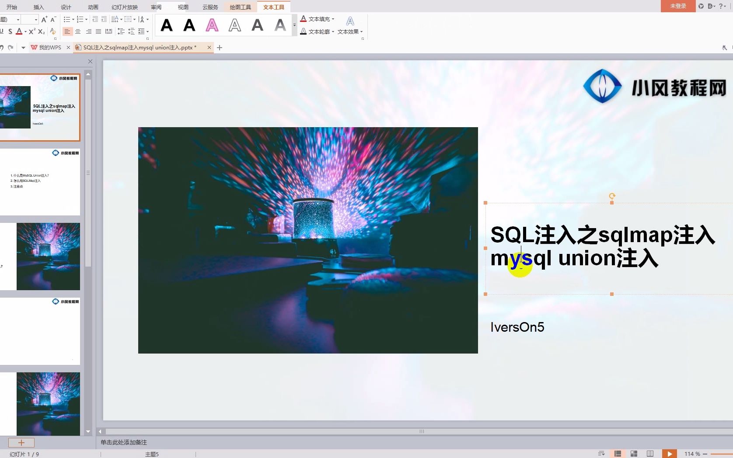Click the 未登录 login button
This screenshot has height=458, width=733.
(x=677, y=6)
